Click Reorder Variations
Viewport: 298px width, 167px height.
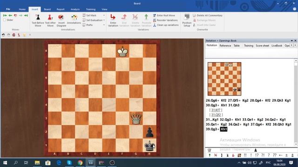(x=165, y=20)
